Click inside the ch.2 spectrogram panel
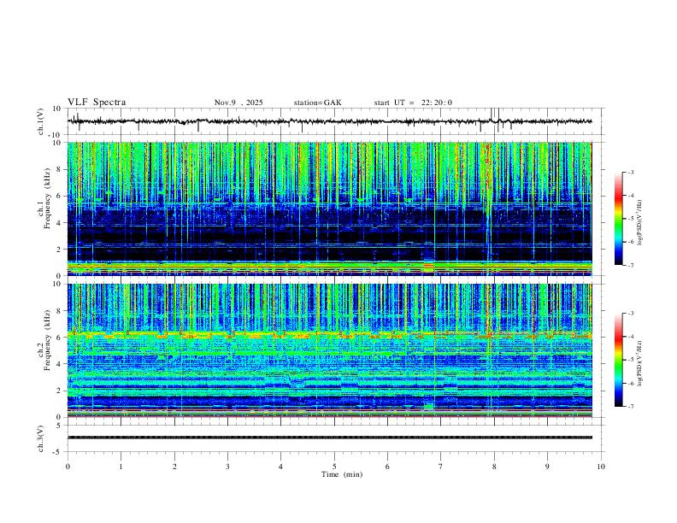 (329, 350)
